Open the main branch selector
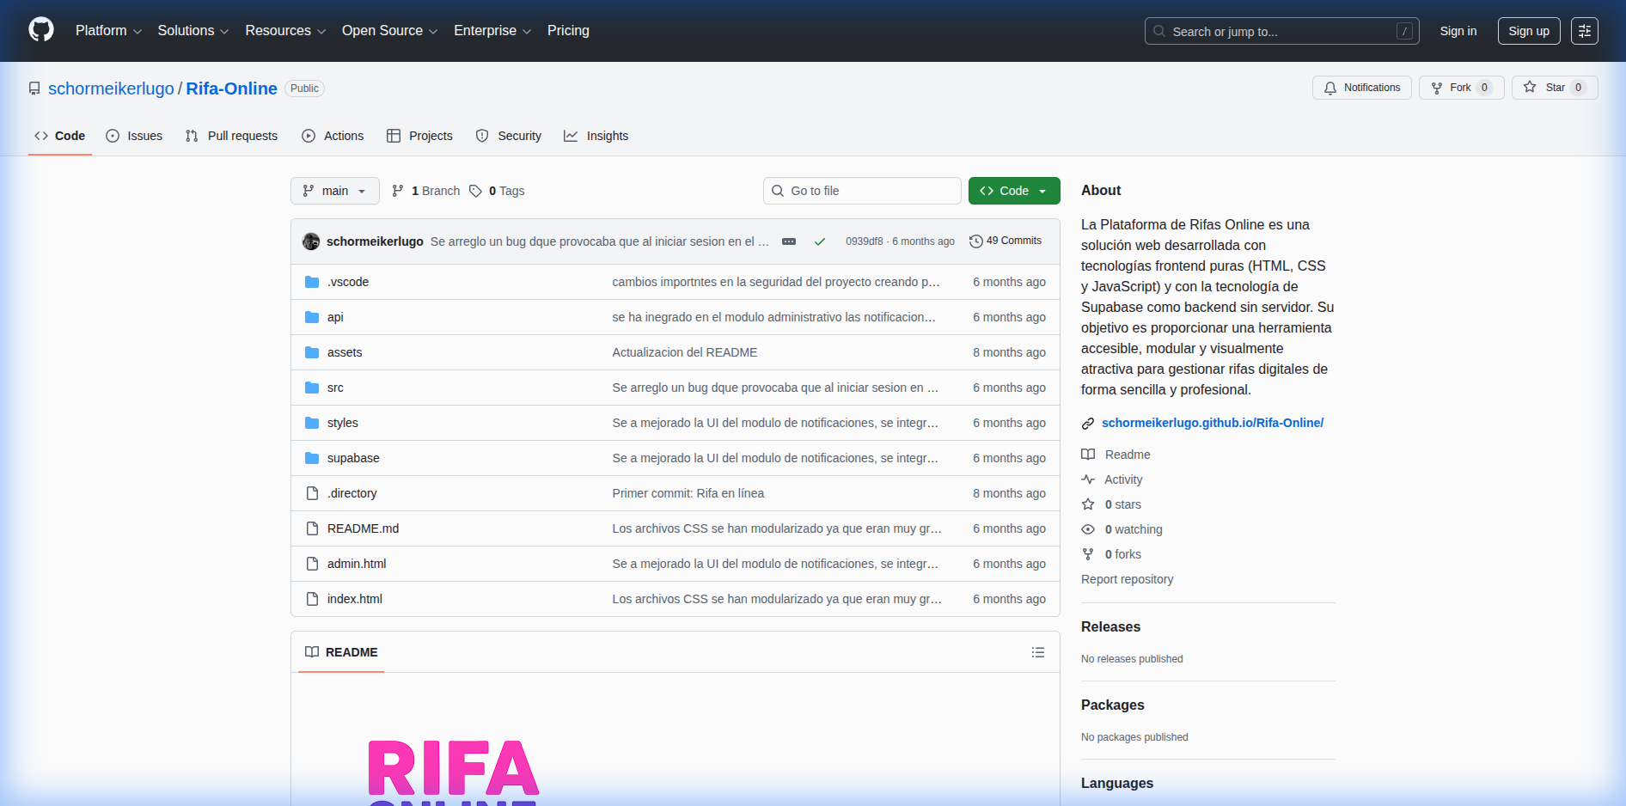Image resolution: width=1626 pixels, height=806 pixels. pos(334,191)
